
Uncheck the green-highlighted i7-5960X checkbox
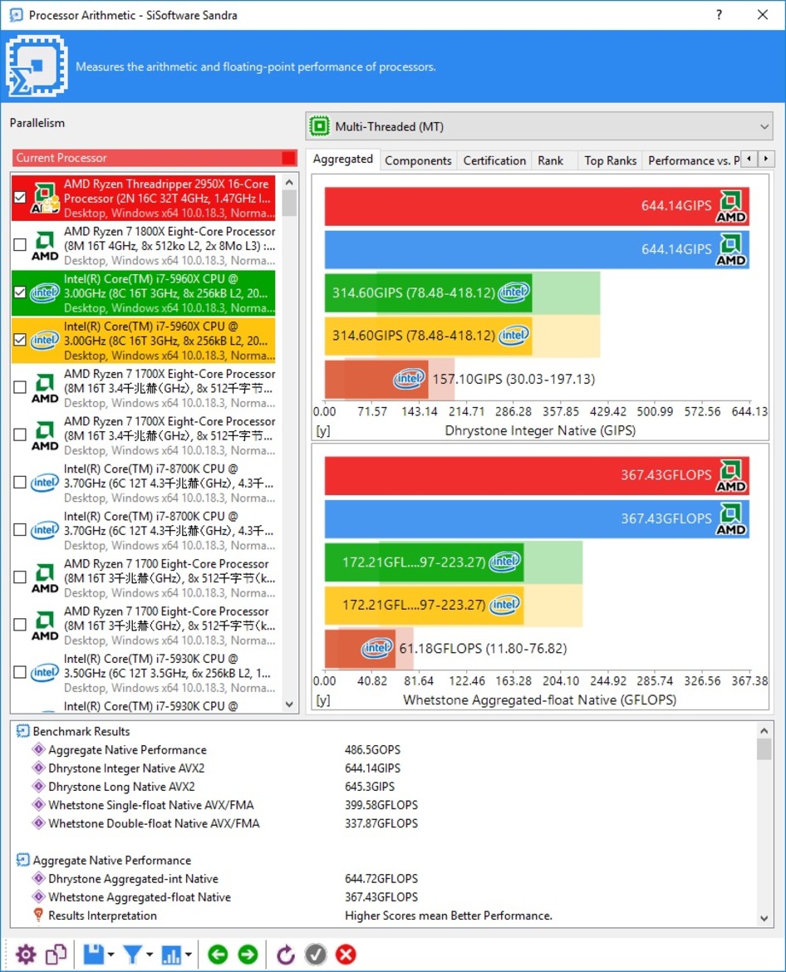(21, 292)
